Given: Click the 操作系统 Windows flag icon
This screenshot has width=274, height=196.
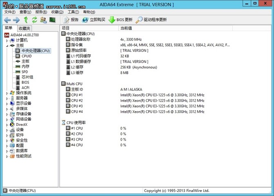Looking at the screenshot, I should click(12, 93).
